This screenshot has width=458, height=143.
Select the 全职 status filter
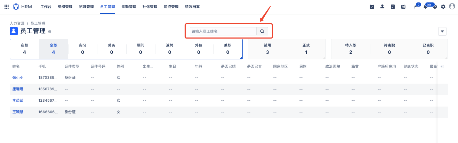[x=54, y=49]
